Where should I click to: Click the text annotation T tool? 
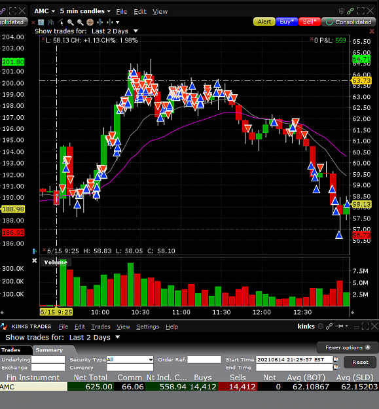pyautogui.click(x=41, y=22)
